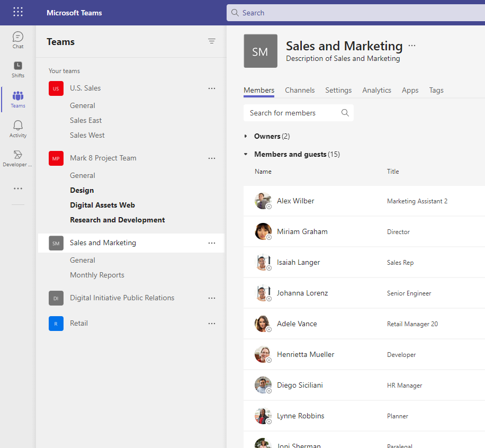Open the Design channel
485x448 pixels.
(82, 190)
